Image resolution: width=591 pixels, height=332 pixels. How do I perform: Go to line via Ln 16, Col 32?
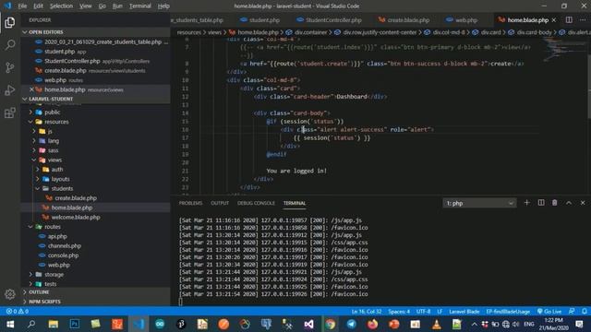pyautogui.click(x=367, y=312)
